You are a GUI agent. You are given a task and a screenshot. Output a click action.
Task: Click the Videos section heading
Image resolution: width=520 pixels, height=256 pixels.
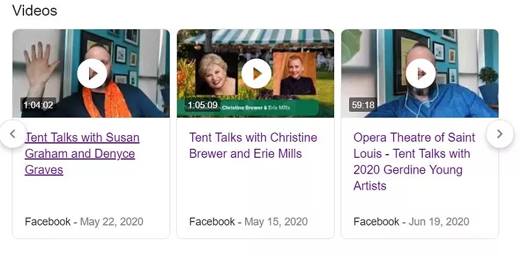pyautogui.click(x=35, y=10)
